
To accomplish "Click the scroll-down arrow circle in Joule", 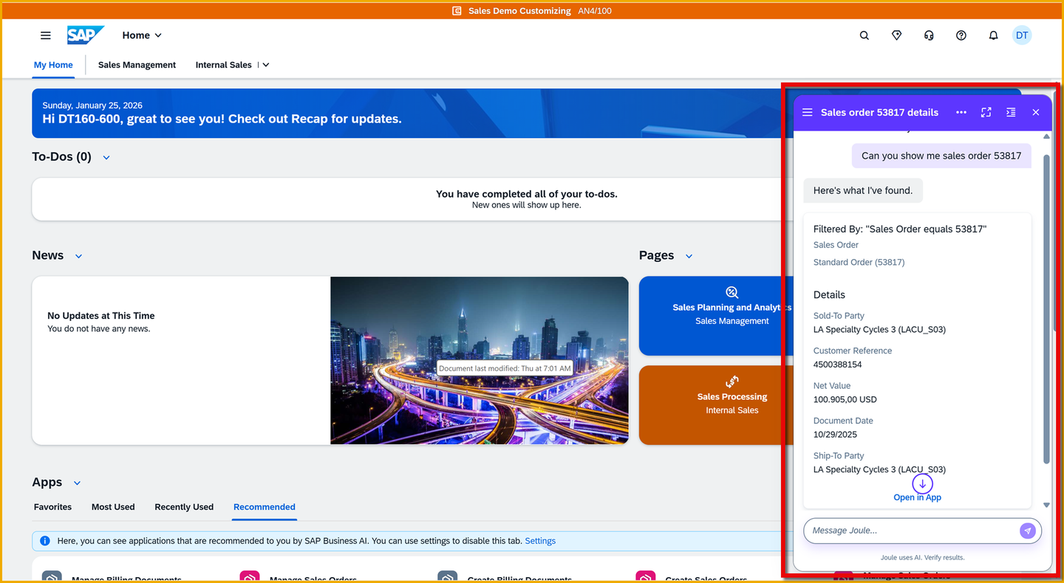I will [922, 484].
